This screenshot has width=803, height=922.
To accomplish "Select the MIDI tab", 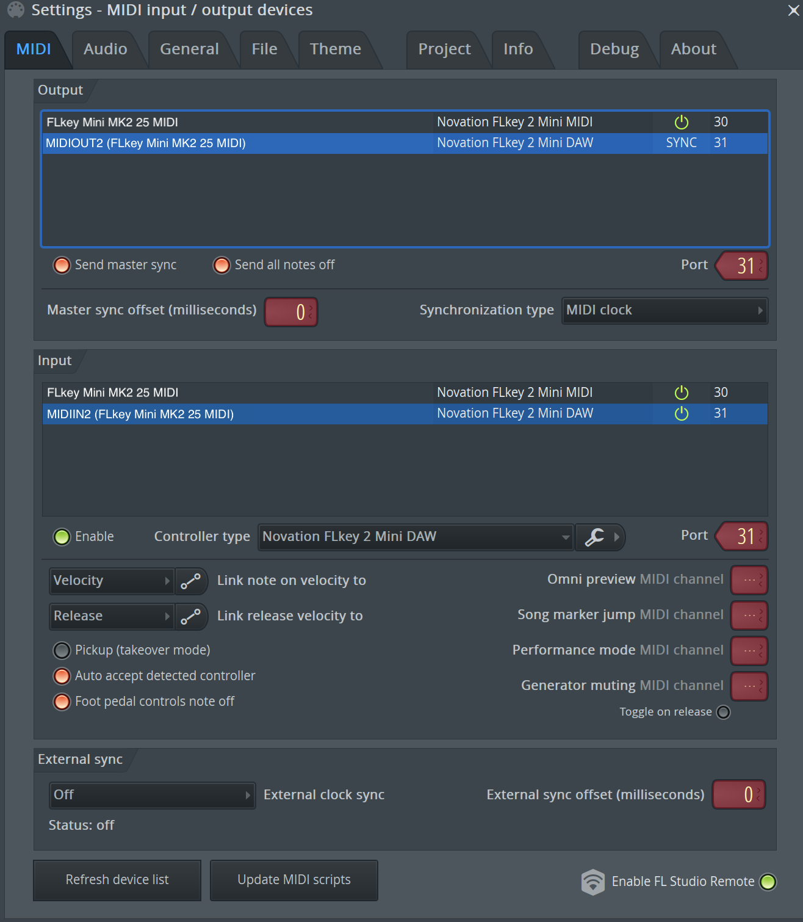I will pos(34,49).
